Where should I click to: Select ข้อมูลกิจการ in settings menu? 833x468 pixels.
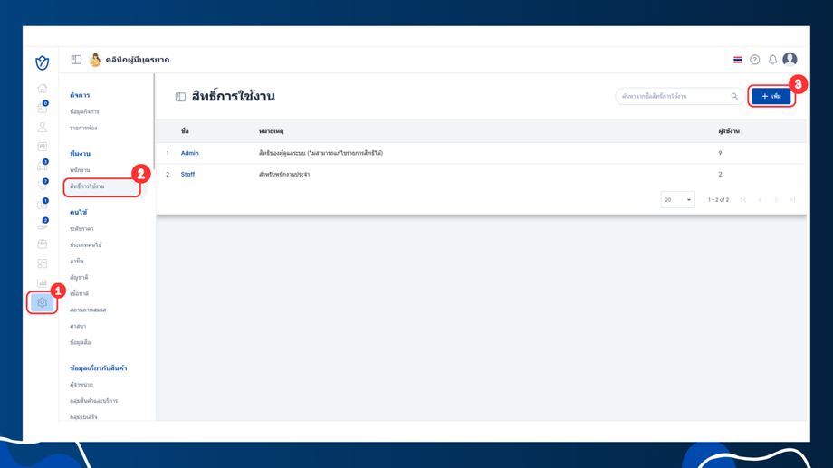84,111
